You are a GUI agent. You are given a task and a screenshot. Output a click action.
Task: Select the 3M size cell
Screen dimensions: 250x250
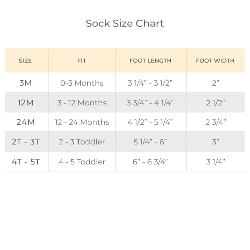pos(26,83)
